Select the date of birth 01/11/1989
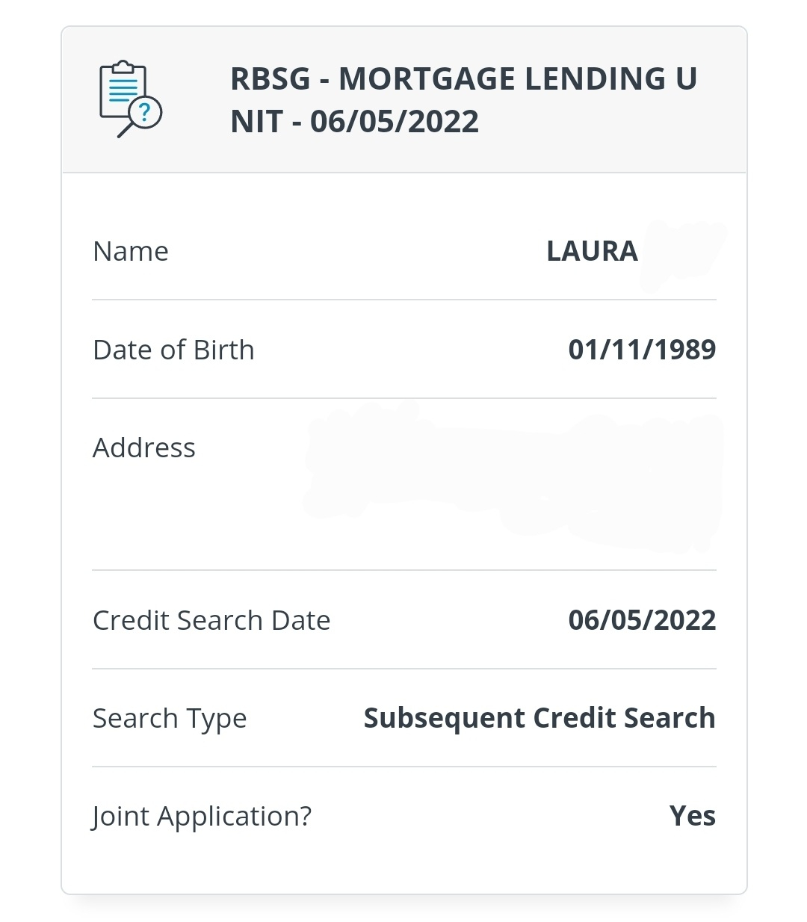This screenshot has height=922, width=807. [642, 350]
